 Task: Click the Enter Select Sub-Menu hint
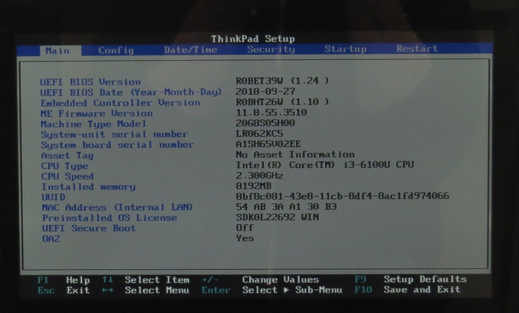pyautogui.click(x=272, y=290)
